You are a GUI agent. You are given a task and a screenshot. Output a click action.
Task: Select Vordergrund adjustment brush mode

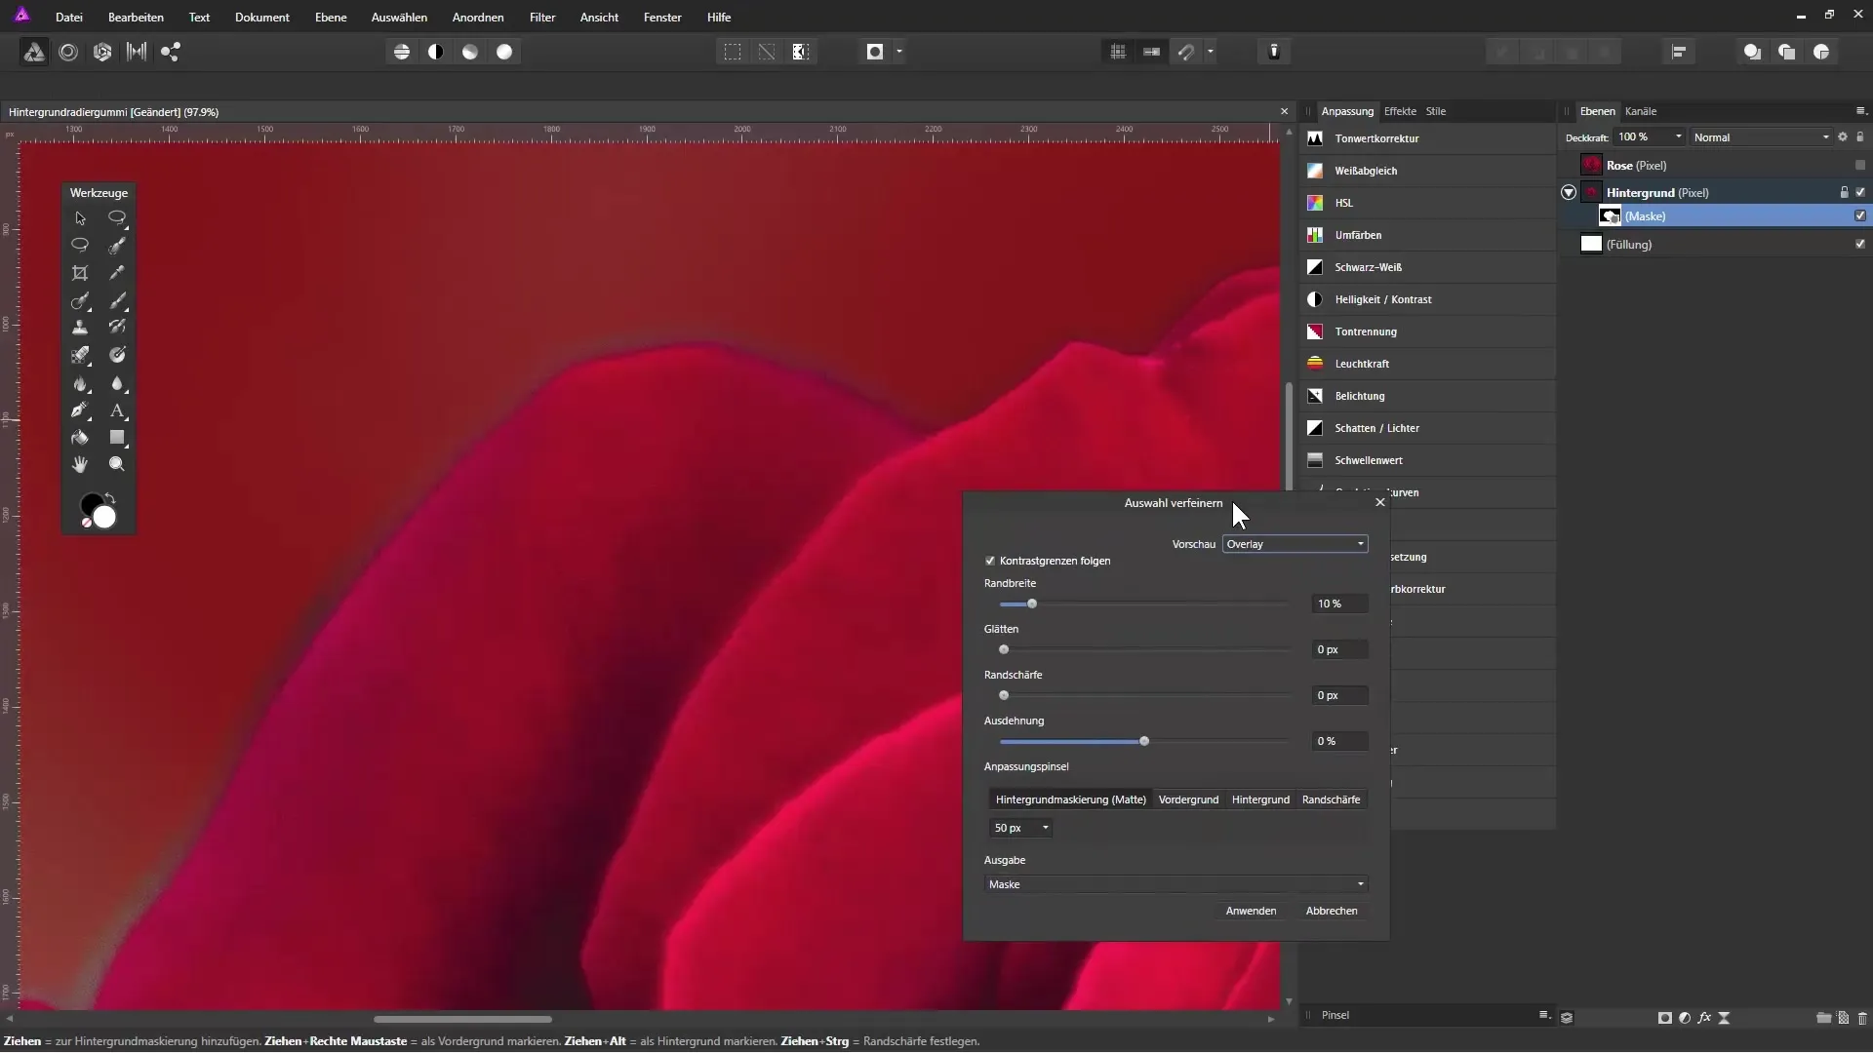pos(1188,799)
